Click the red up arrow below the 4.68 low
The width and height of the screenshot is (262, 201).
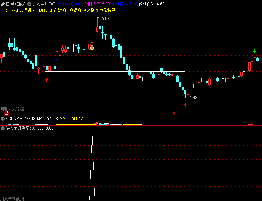pos(185,105)
